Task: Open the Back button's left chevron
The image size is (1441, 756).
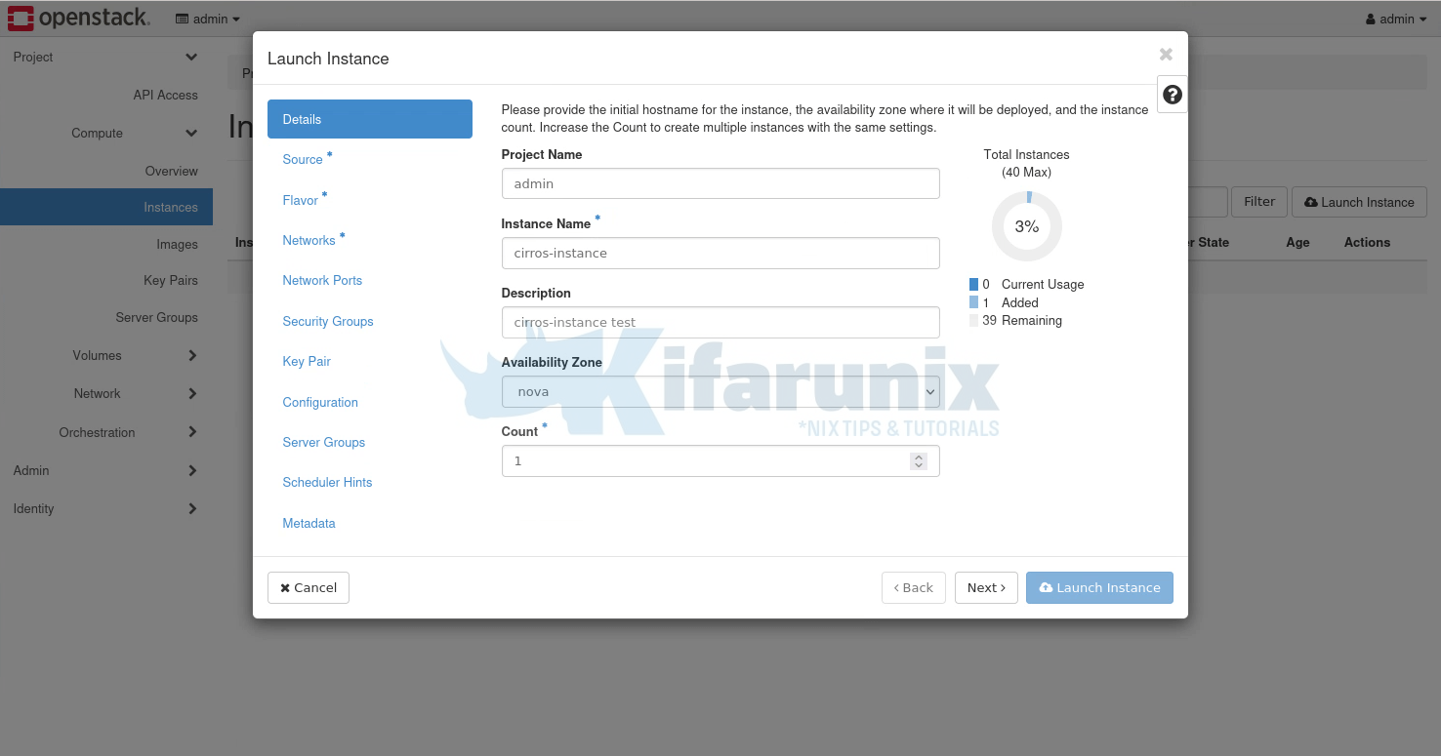Action: point(897,587)
